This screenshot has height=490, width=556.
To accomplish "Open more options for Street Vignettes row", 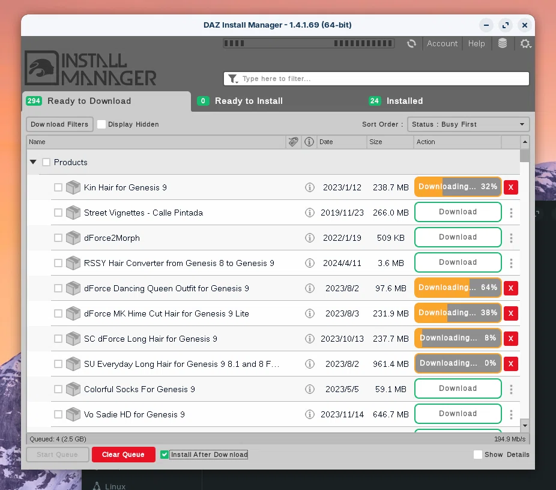I will click(x=511, y=213).
